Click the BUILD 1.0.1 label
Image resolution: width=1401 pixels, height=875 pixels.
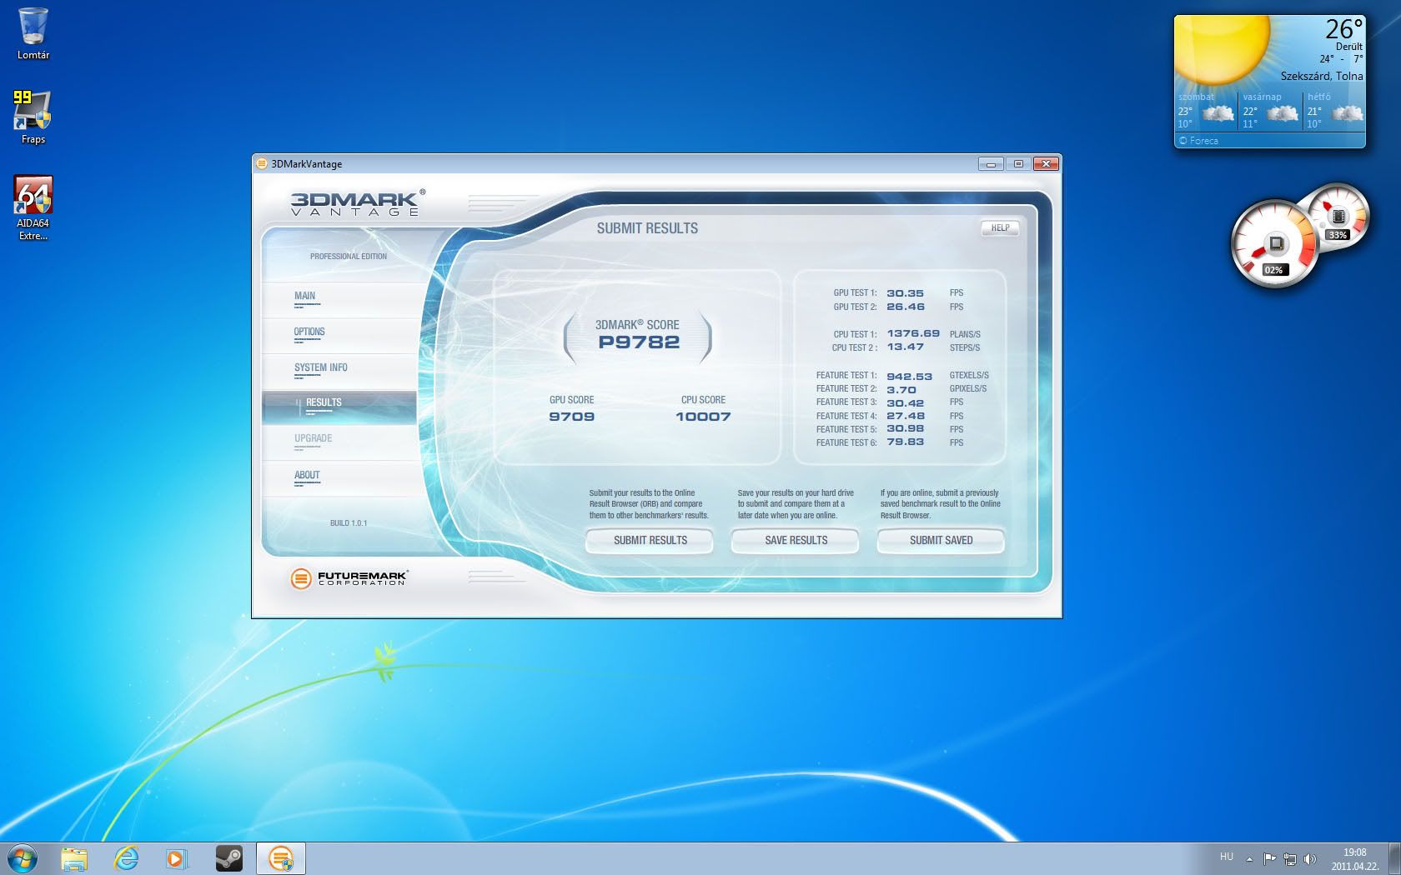point(348,523)
